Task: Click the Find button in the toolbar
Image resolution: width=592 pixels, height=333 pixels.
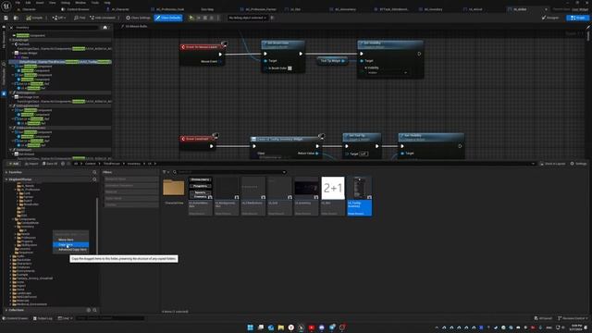Action: point(80,18)
